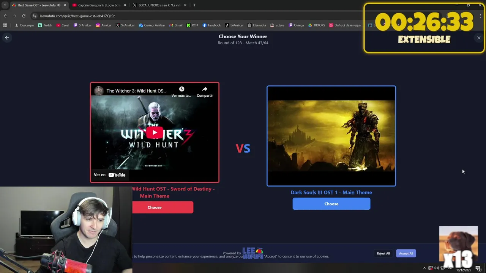Image resolution: width=486 pixels, height=273 pixels.
Task: Switch to the Best Game OST tab
Action: [x=36, y=5]
